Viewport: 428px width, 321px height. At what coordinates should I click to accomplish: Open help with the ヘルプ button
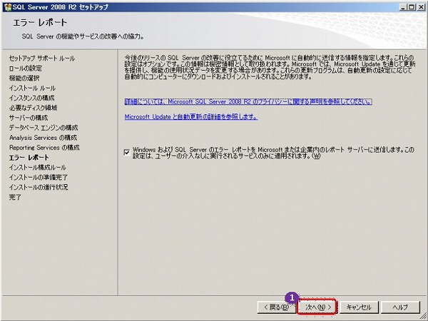pyautogui.click(x=400, y=307)
